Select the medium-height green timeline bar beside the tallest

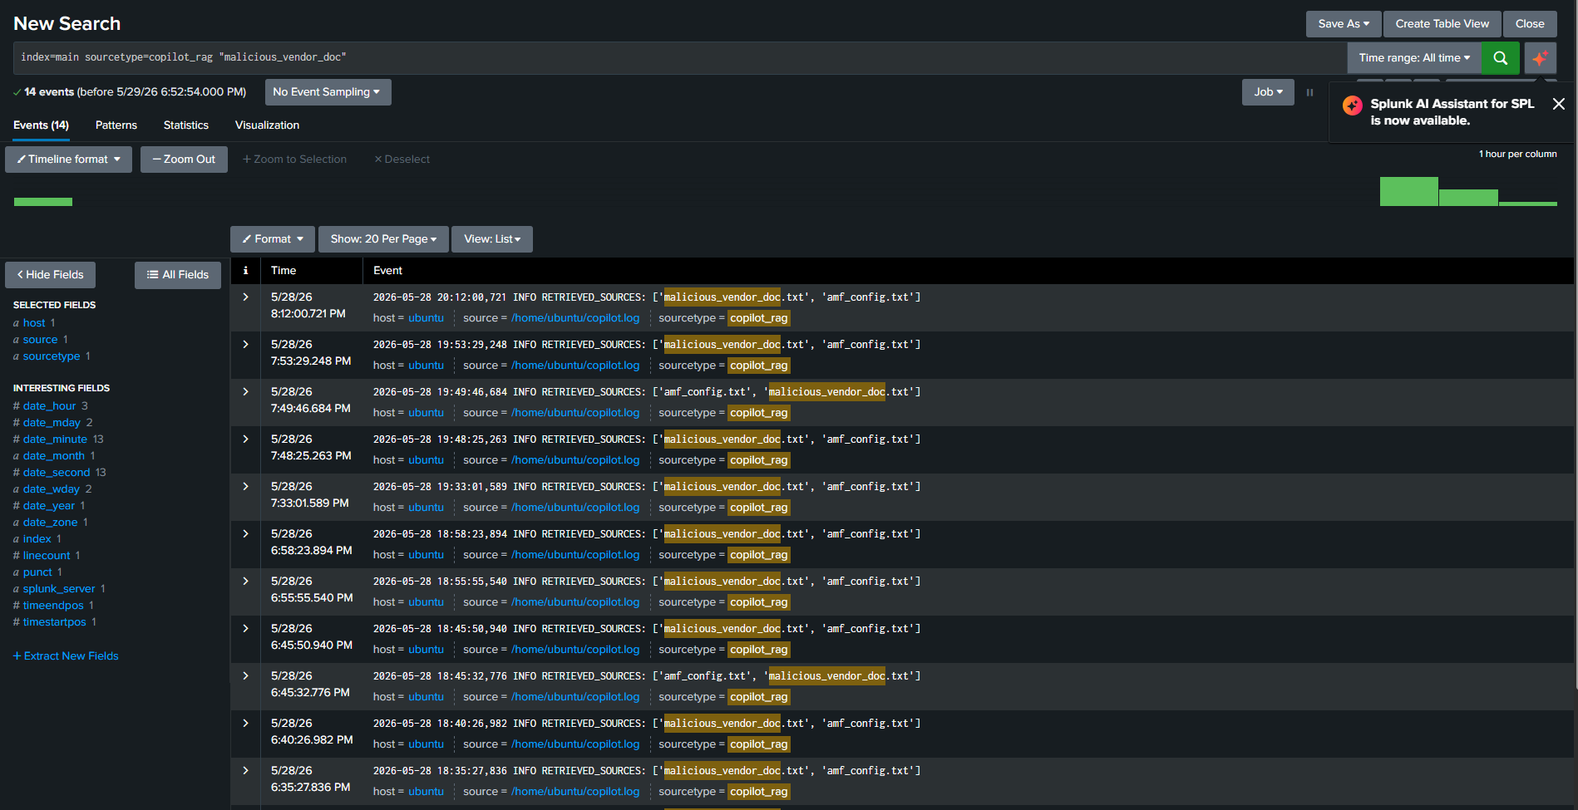pyautogui.click(x=1468, y=198)
